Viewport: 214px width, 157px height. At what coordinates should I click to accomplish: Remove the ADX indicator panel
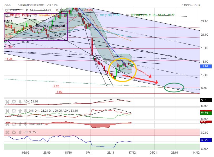pyautogui.click(x=7, y=102)
